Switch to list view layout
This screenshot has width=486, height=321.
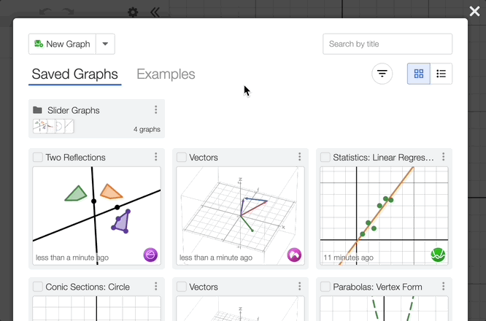441,74
